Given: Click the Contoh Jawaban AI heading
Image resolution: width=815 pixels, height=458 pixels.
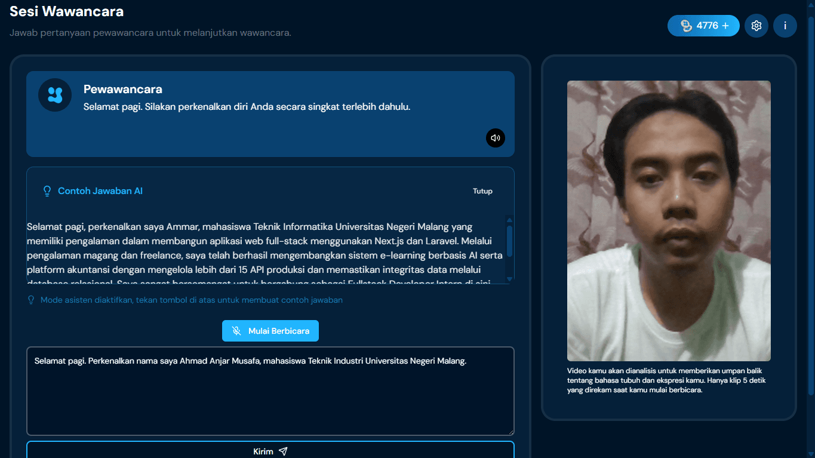Looking at the screenshot, I should pyautogui.click(x=100, y=191).
